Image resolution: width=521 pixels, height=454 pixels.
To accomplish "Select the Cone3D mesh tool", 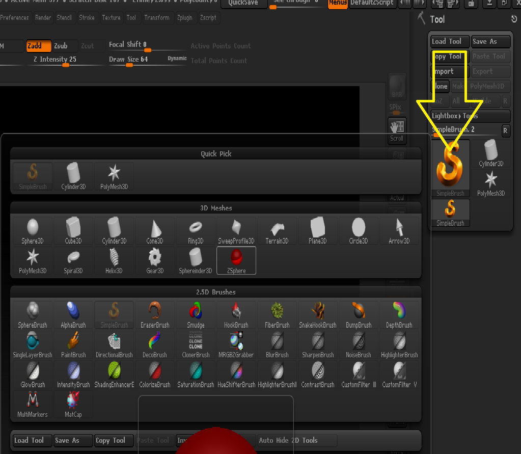I will tap(155, 231).
